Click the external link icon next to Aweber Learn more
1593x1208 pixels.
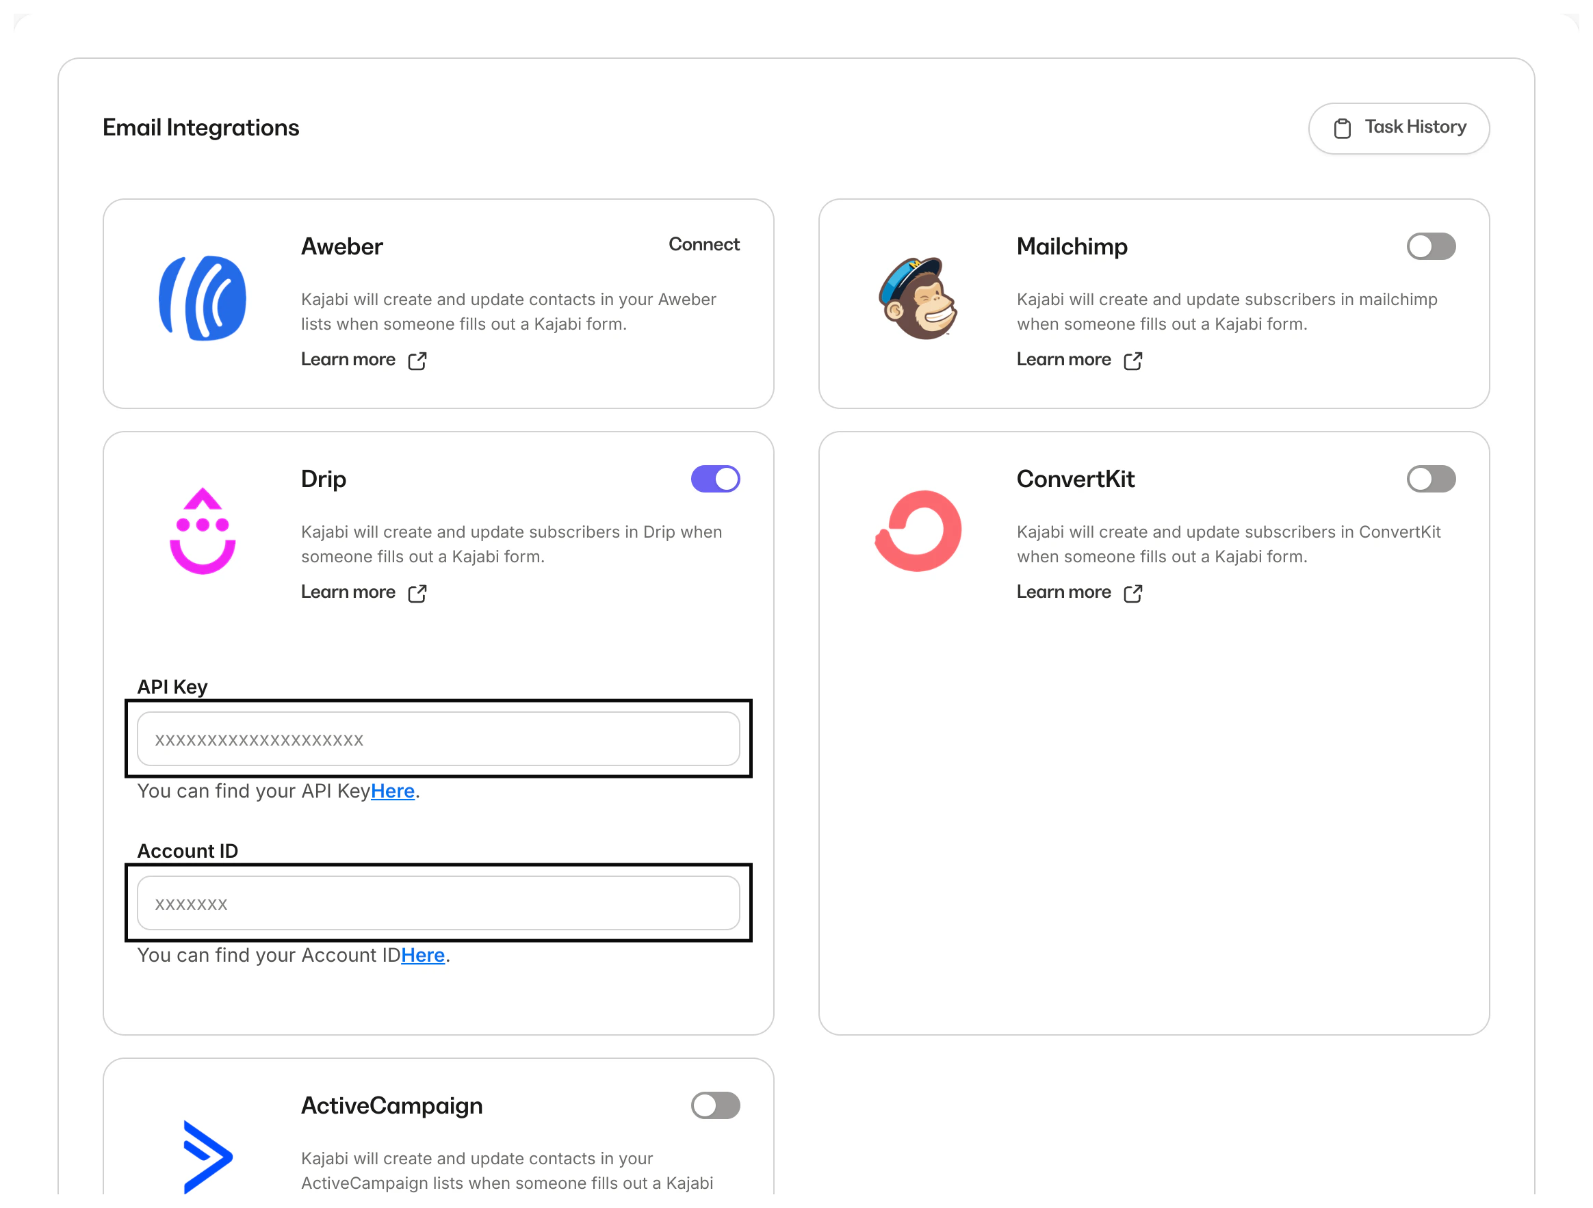pyautogui.click(x=417, y=360)
